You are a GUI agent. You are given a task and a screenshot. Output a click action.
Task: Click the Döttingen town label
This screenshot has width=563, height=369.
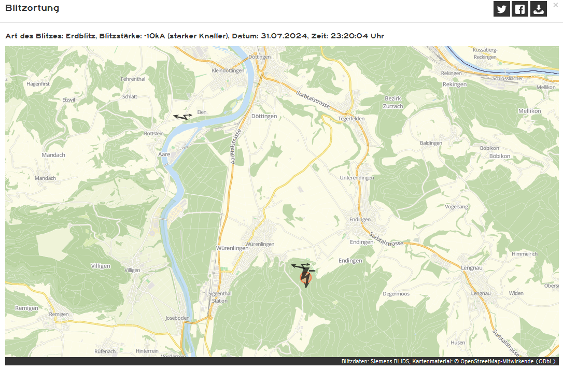click(264, 116)
